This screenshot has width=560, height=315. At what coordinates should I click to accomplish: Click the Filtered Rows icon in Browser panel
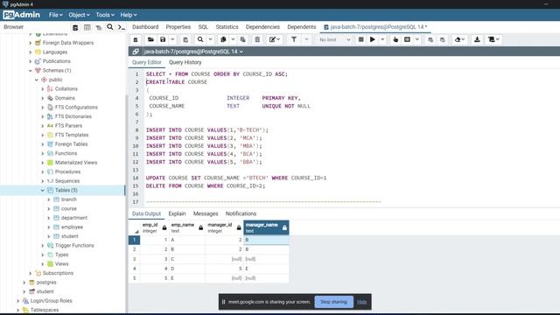(99, 27)
